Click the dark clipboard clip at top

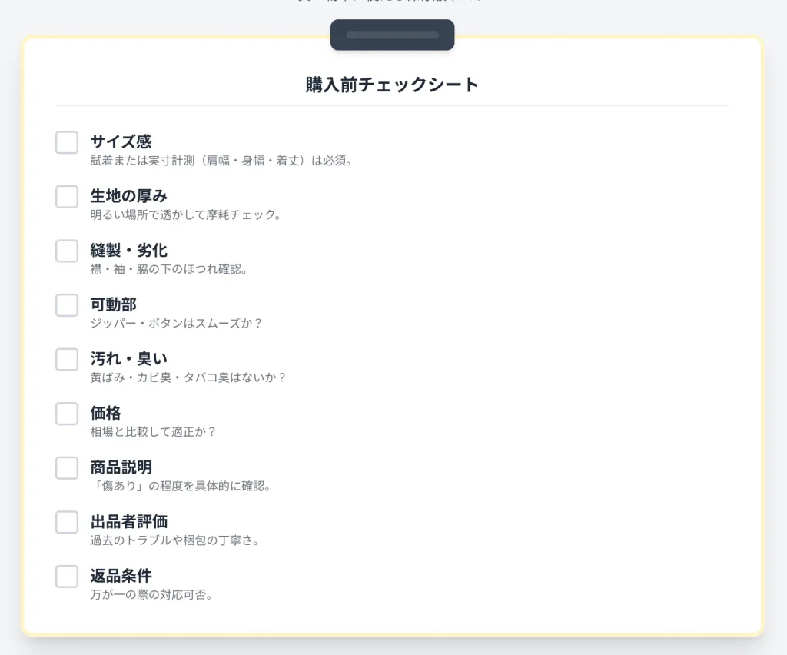click(x=392, y=35)
